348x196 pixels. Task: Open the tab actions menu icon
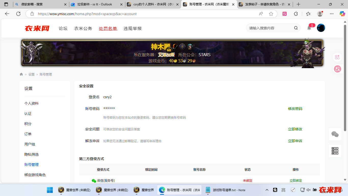tap(6, 4)
